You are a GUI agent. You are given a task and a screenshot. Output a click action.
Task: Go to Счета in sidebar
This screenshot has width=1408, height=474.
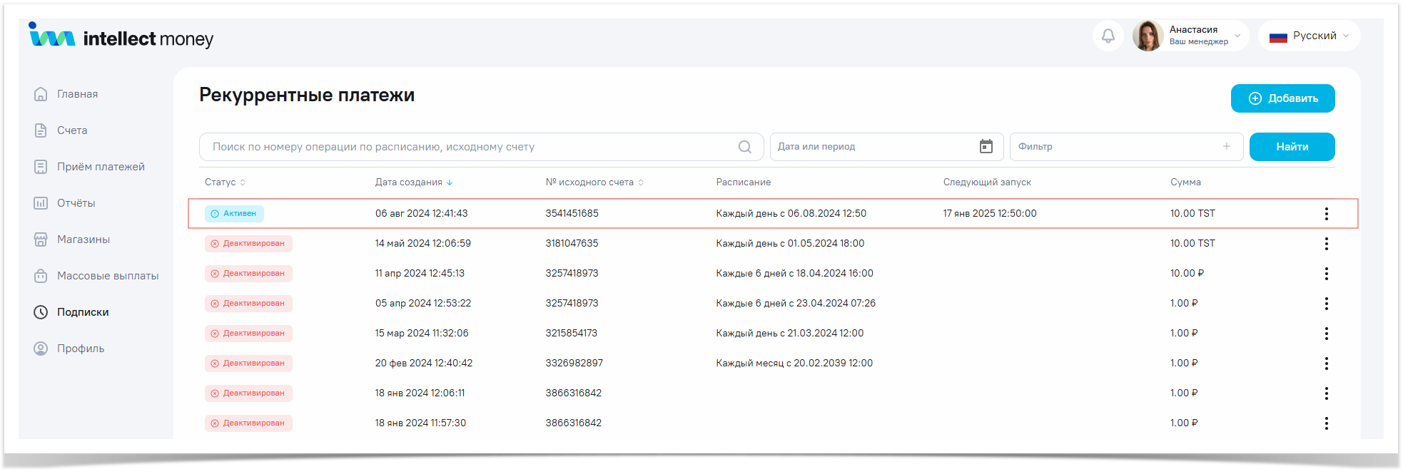coord(72,130)
